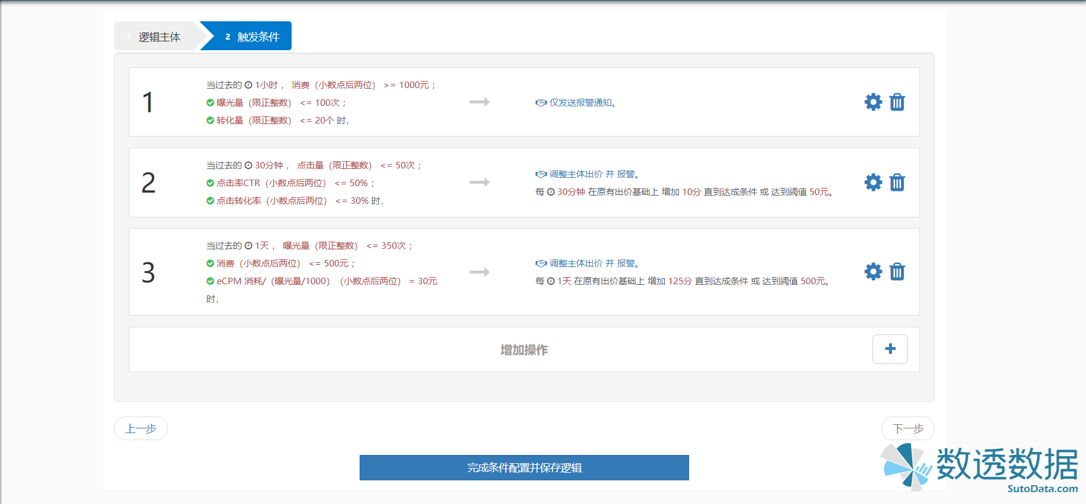Click 完成条件配置并保存逻辑 button

coord(524,467)
